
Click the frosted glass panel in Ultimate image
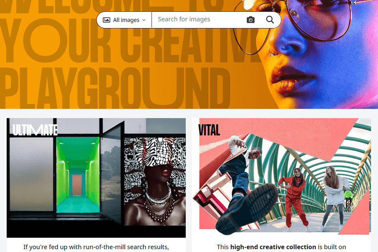31,174
